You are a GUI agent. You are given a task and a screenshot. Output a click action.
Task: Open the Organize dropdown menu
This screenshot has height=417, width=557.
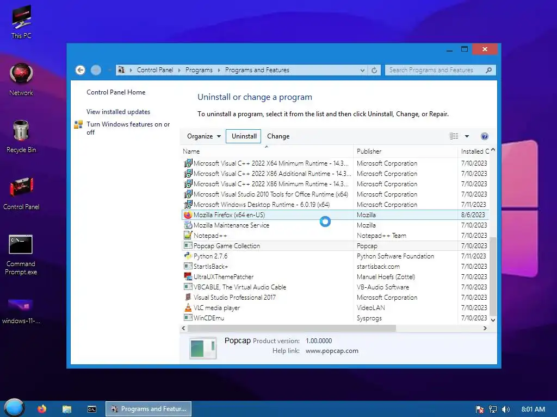coord(204,136)
